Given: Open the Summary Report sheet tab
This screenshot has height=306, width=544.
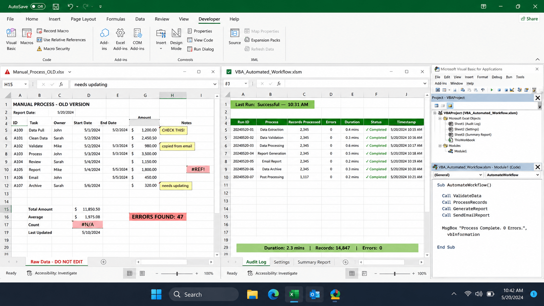Looking at the screenshot, I should tap(314, 262).
